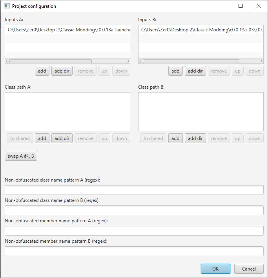Click 'add dir' button under Inputs B
Viewport: 268px width, 278px height.
coord(195,71)
